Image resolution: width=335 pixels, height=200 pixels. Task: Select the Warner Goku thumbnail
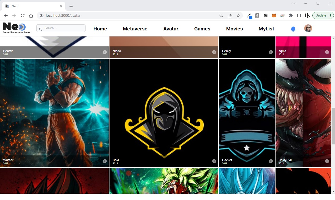(x=54, y=113)
